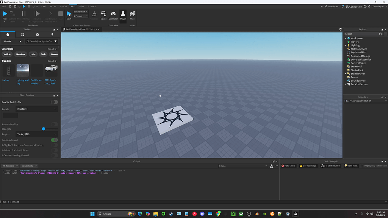Switch to the HOME ribbon tab
The width and height of the screenshot is (388, 218).
click(43, 6)
